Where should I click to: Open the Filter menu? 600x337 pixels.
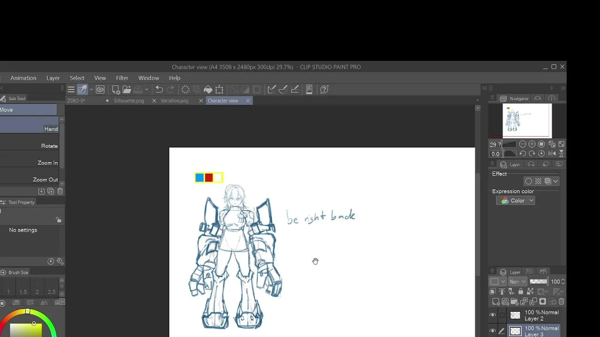[x=122, y=78]
